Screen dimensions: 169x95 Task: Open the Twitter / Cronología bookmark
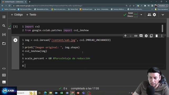(x=9, y=9)
